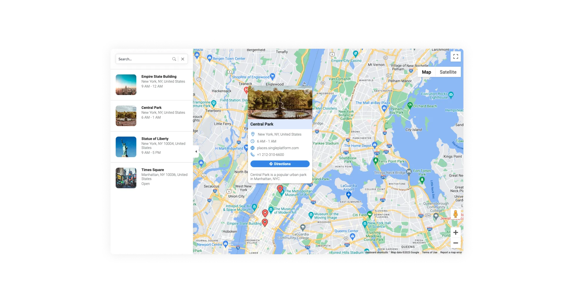
Task: Open Terms of Use link
Action: [429, 252]
